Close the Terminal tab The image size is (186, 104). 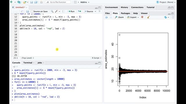34,63
